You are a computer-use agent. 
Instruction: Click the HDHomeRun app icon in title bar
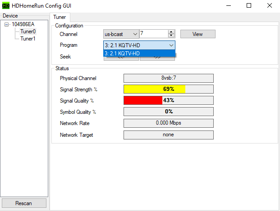click(x=6, y=5)
